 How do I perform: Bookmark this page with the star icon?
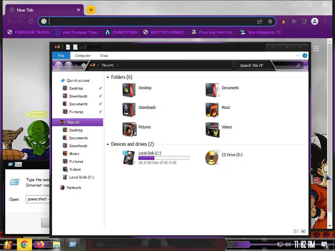point(270,21)
